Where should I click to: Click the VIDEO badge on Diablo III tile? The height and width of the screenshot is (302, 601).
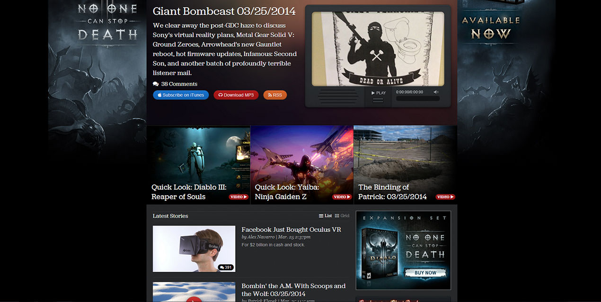click(x=239, y=197)
